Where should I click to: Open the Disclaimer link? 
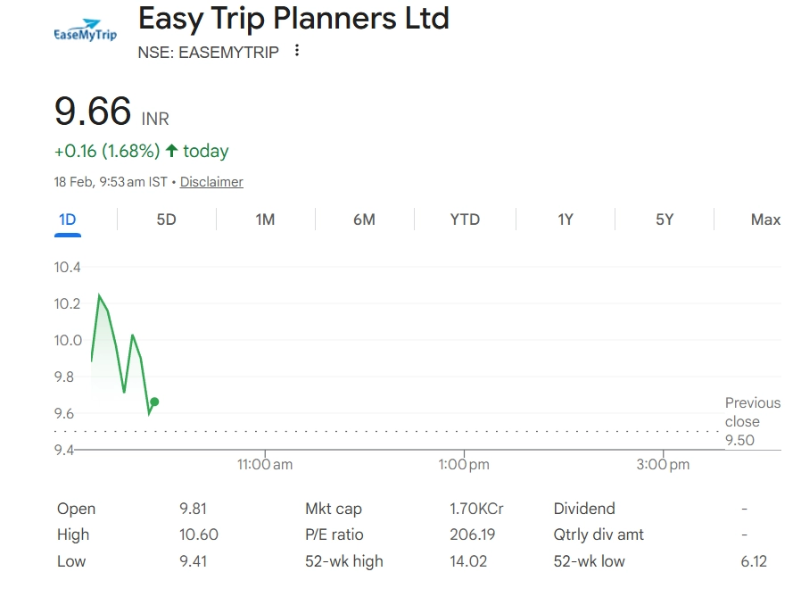(x=211, y=182)
